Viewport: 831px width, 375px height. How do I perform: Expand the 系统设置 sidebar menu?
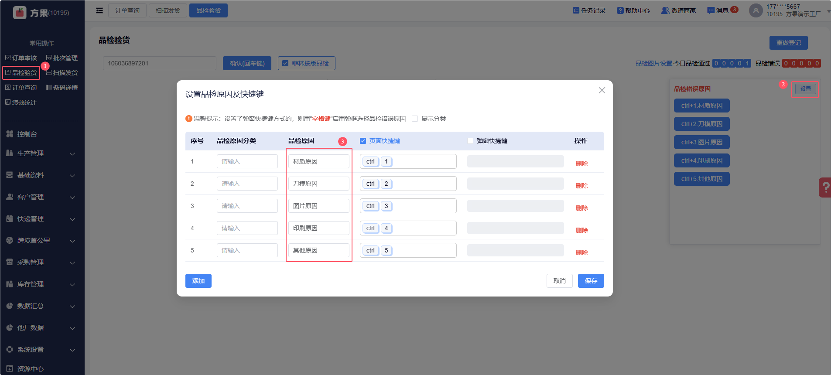pos(42,350)
